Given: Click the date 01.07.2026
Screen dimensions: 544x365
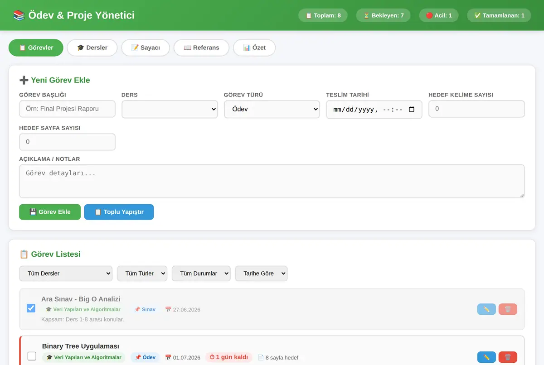Looking at the screenshot, I should click(x=183, y=358).
